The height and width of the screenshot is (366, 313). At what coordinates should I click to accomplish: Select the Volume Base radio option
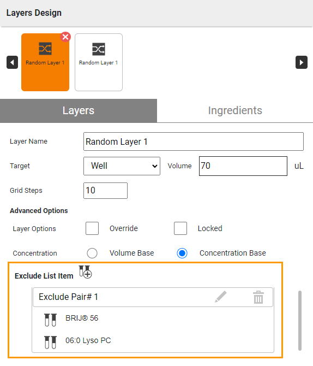tap(92, 253)
